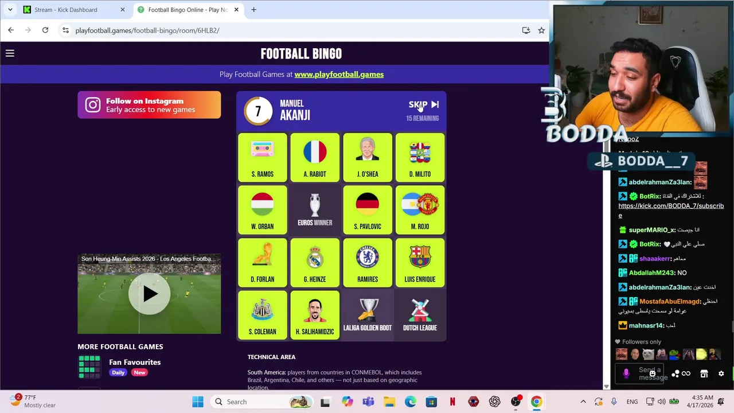
Task: Open ChatGPT app from taskbar
Action: [494, 402]
